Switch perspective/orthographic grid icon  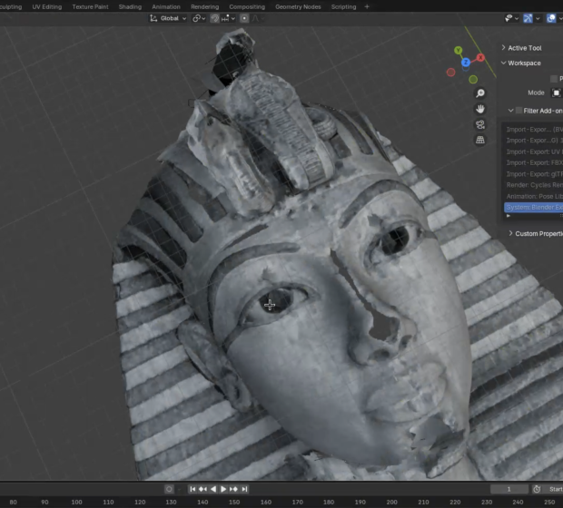[x=480, y=140]
